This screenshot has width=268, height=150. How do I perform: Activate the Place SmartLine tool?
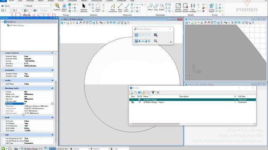tap(113, 8)
